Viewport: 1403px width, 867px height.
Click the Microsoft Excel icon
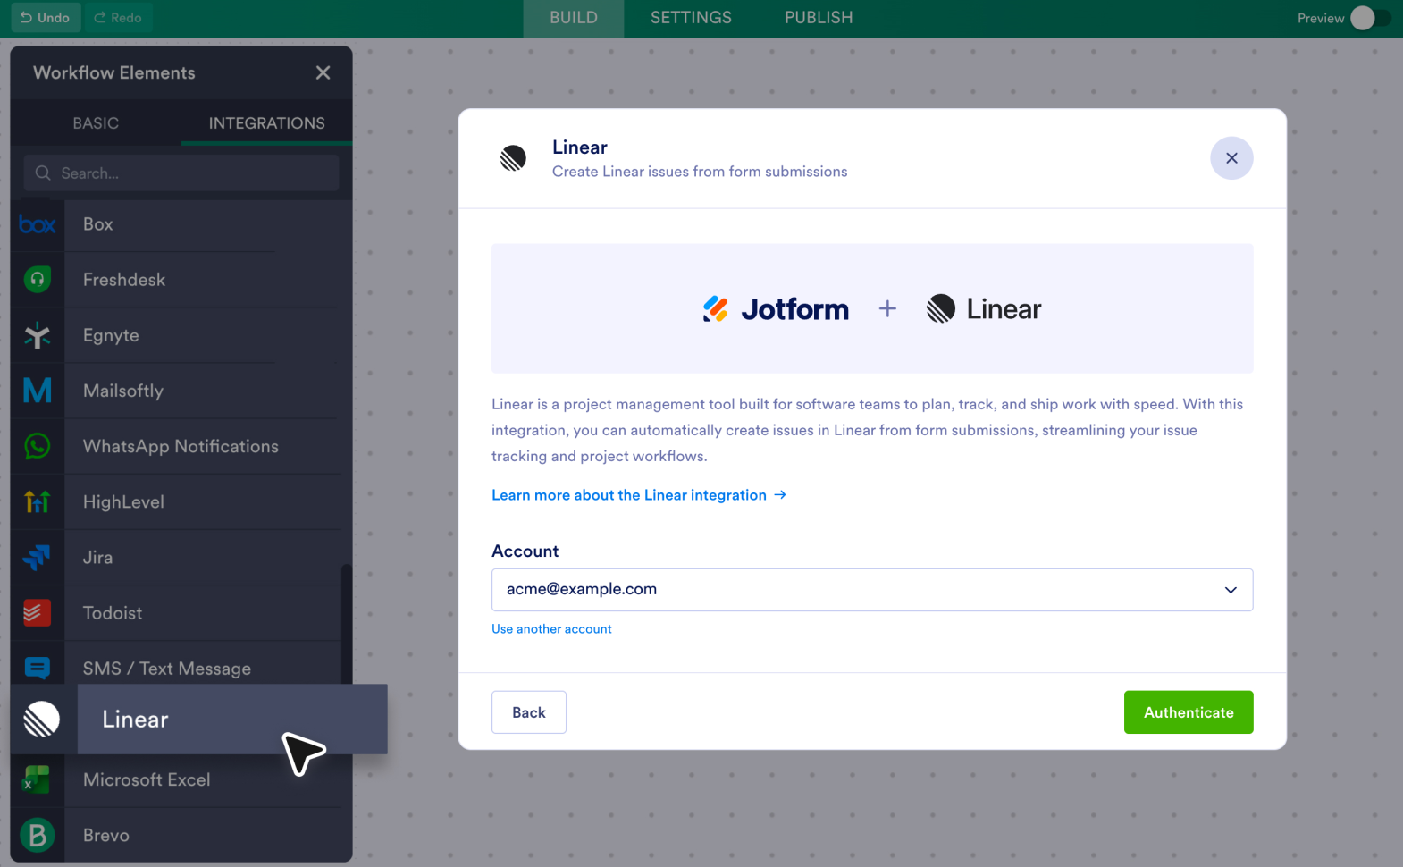click(37, 779)
